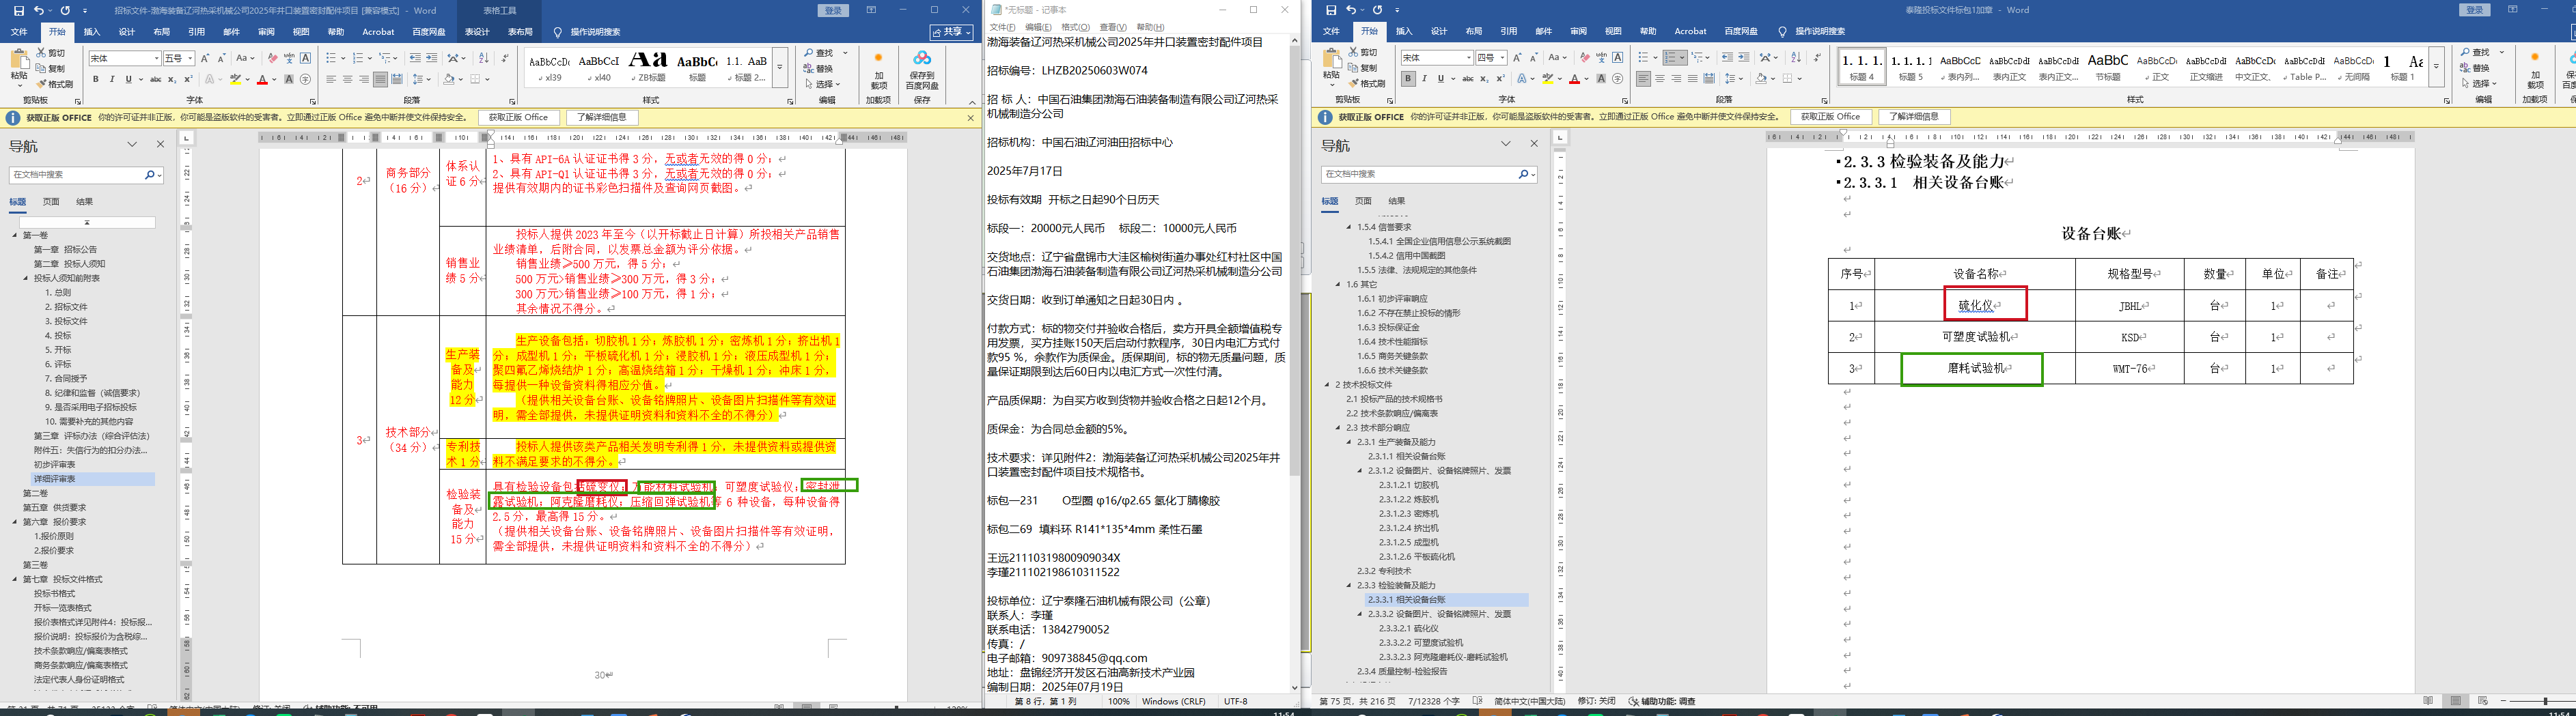Collapse 第七章 投标文件格式 in navigation tree
The width and height of the screenshot is (2576, 716).
click(15, 579)
